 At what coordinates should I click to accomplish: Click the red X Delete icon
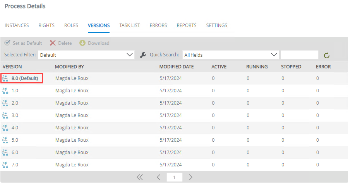(53, 43)
